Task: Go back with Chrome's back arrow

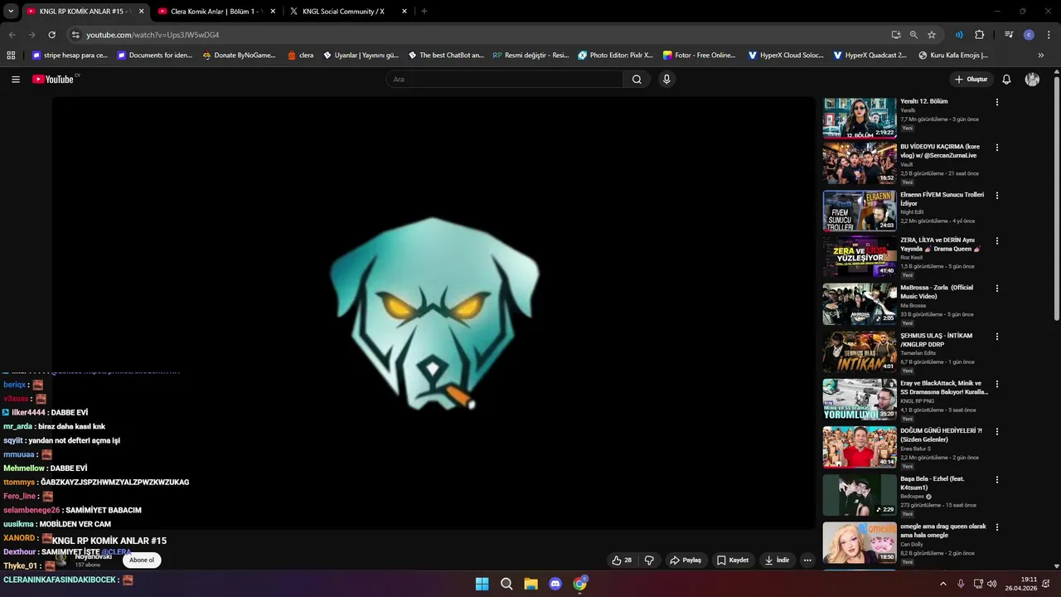Action: tap(12, 35)
